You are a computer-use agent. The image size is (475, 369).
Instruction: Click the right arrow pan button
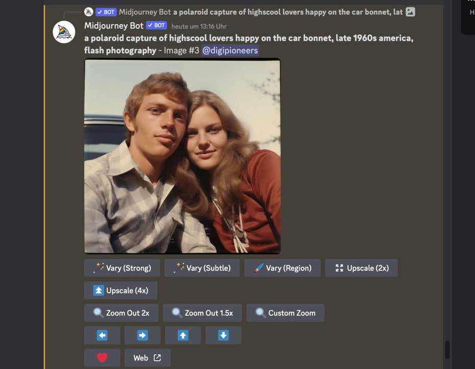[x=142, y=335]
